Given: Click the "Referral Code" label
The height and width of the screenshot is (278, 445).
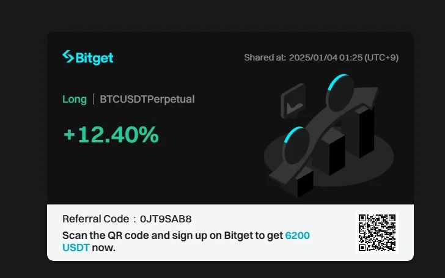Looking at the screenshot, I should [95, 219].
